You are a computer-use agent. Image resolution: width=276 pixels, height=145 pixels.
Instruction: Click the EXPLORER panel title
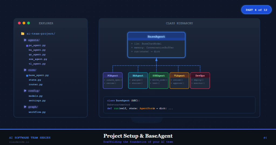click(x=46, y=23)
